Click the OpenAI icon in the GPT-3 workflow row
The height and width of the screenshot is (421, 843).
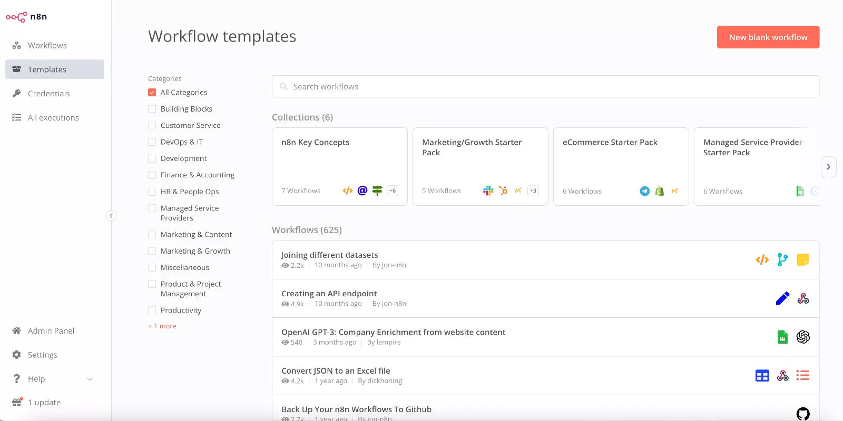click(x=802, y=337)
